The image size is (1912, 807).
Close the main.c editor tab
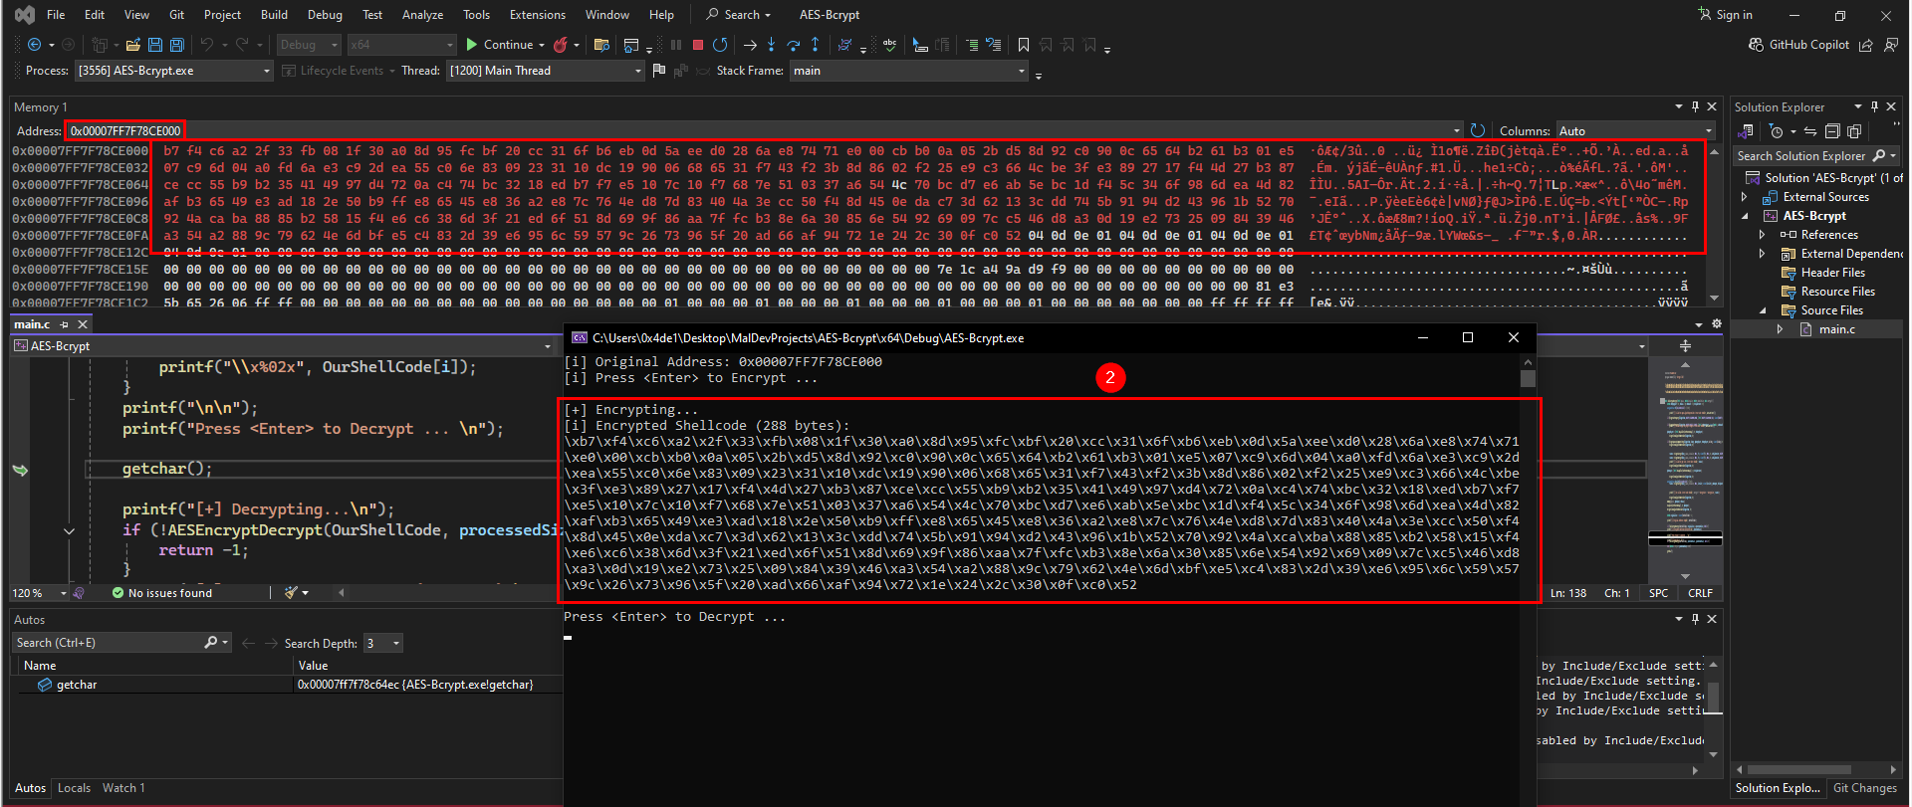pyautogui.click(x=83, y=324)
